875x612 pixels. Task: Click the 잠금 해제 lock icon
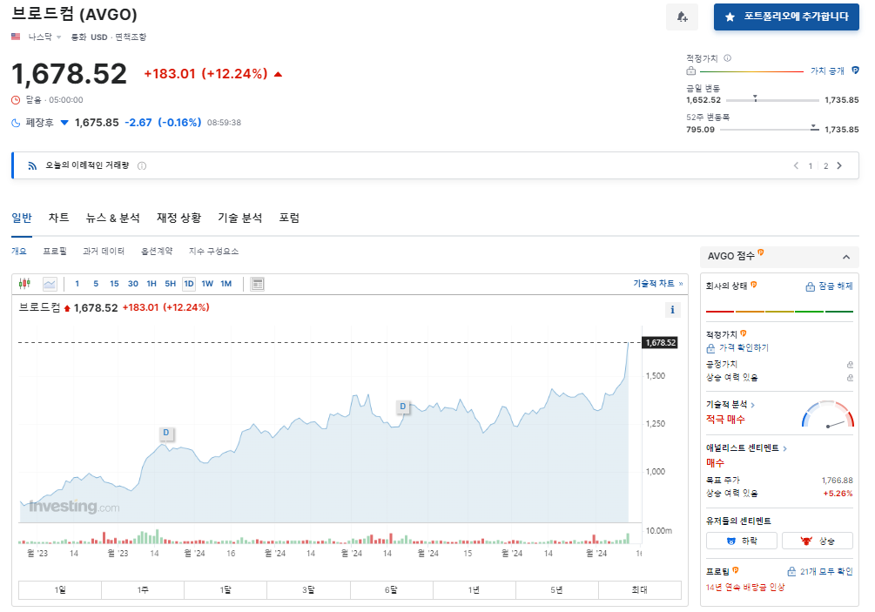click(811, 287)
